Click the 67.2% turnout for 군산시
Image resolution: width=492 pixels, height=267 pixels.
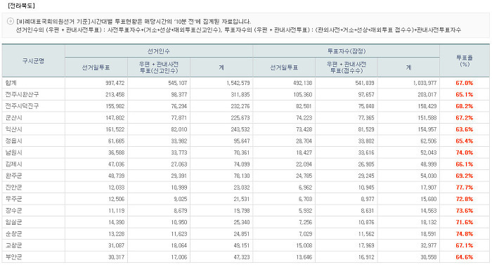[465, 118]
